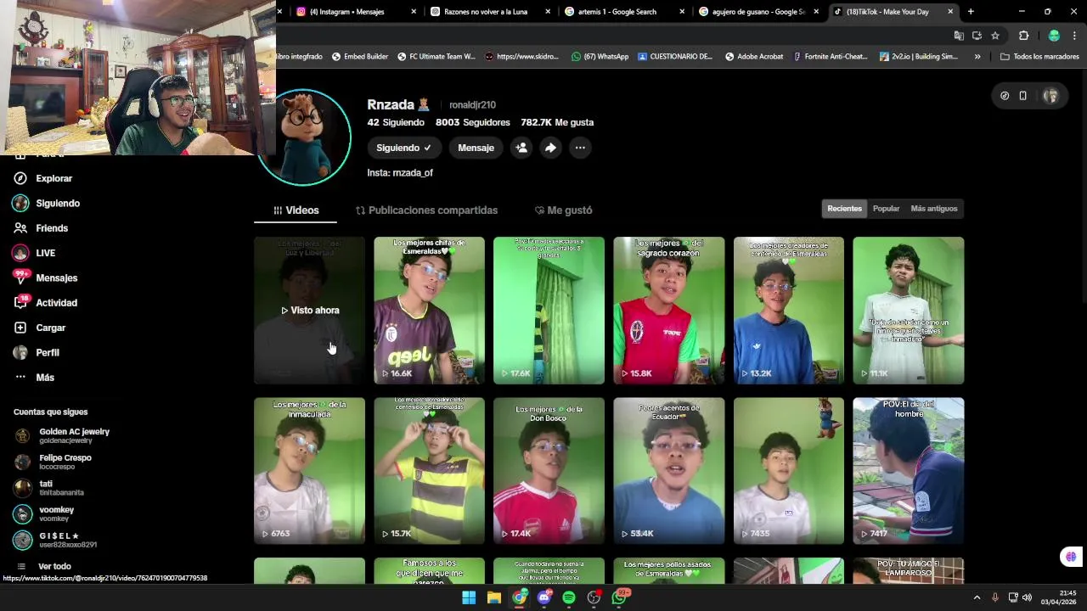Sort videos by Más antiguos

pos(933,209)
